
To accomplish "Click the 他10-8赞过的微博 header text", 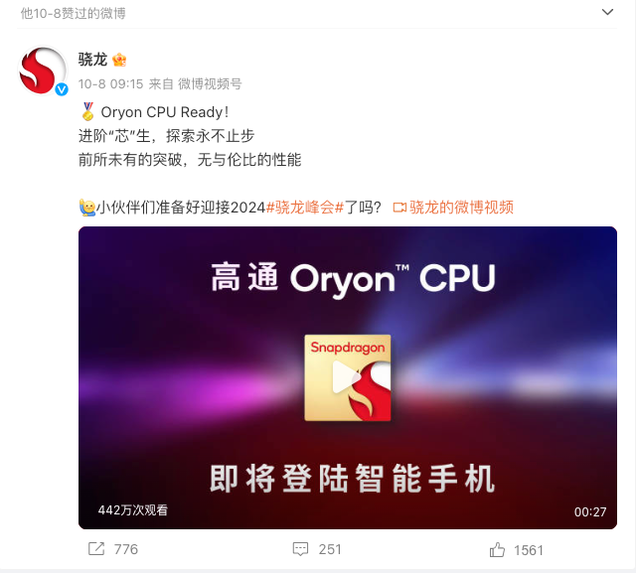I will 73,13.
